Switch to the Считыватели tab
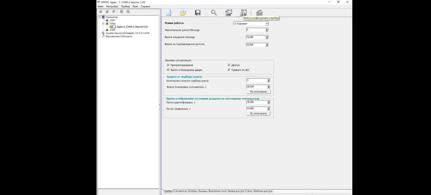The width and height of the screenshot is (431, 195). click(x=180, y=191)
